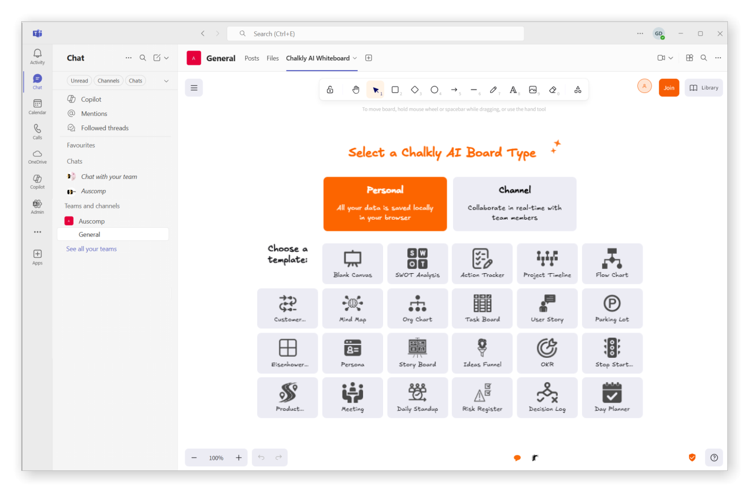755x498 pixels.
Task: Choose the Personal board type
Action: point(385,204)
